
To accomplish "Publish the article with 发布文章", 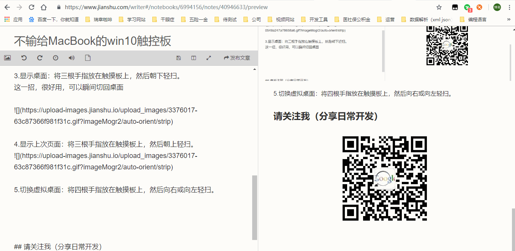I will [x=237, y=58].
